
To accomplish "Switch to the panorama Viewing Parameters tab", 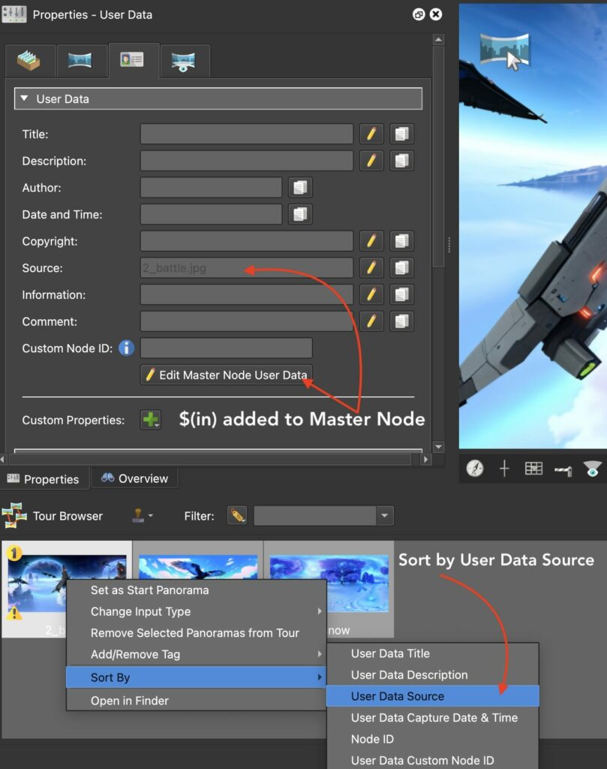I will click(x=80, y=61).
